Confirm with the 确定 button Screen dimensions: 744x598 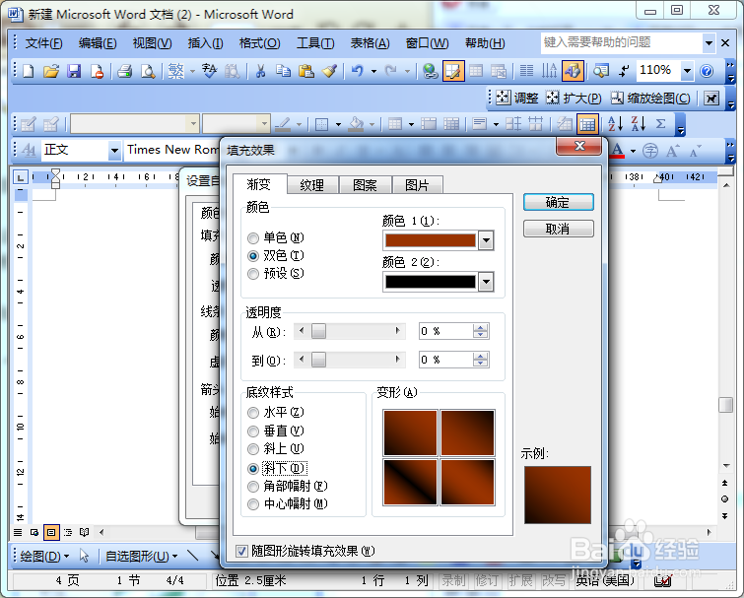pos(558,202)
